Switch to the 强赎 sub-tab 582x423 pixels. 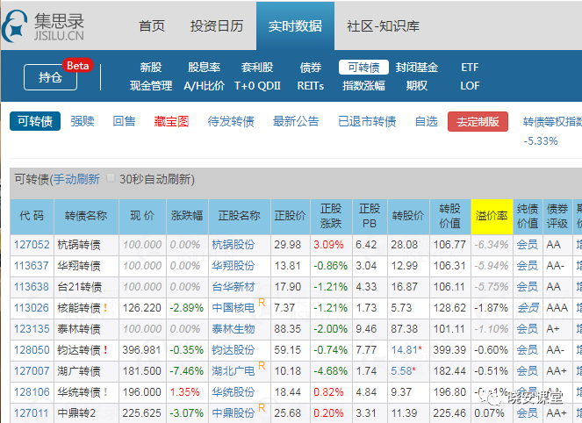pos(83,121)
